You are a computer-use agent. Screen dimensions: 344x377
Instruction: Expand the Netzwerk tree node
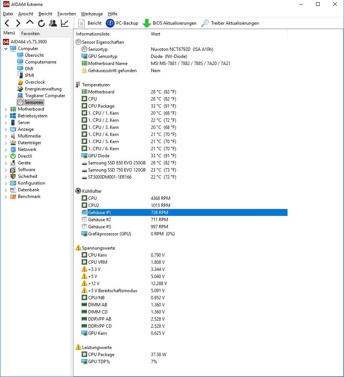tap(6, 149)
